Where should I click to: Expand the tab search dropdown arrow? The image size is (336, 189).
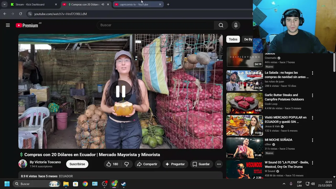click(4, 4)
